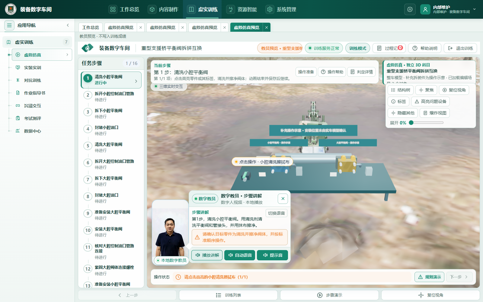Toggle 隐藏其他 hide others

point(403,113)
